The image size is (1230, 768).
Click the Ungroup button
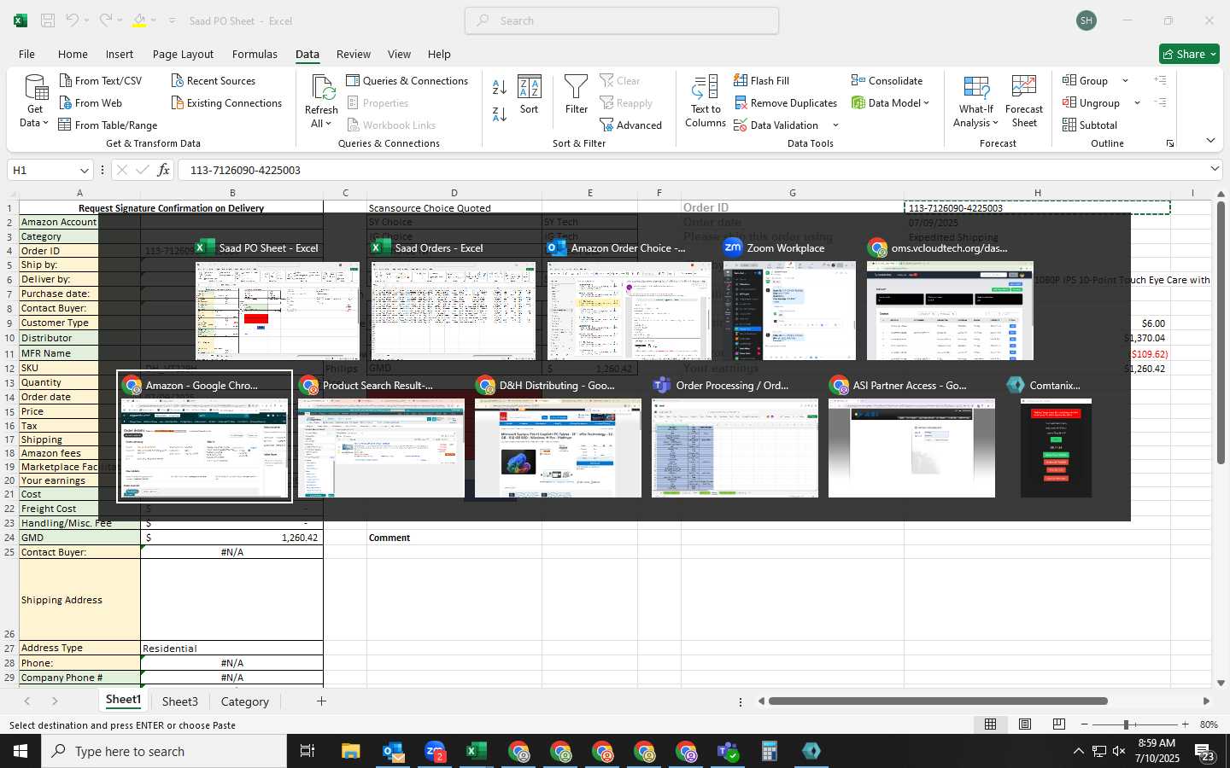tap(1092, 102)
